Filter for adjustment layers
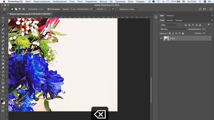 [189, 25]
